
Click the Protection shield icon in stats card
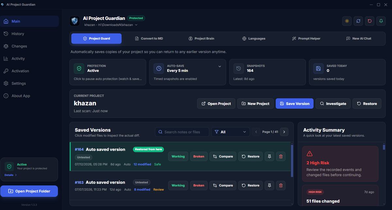click(79, 68)
